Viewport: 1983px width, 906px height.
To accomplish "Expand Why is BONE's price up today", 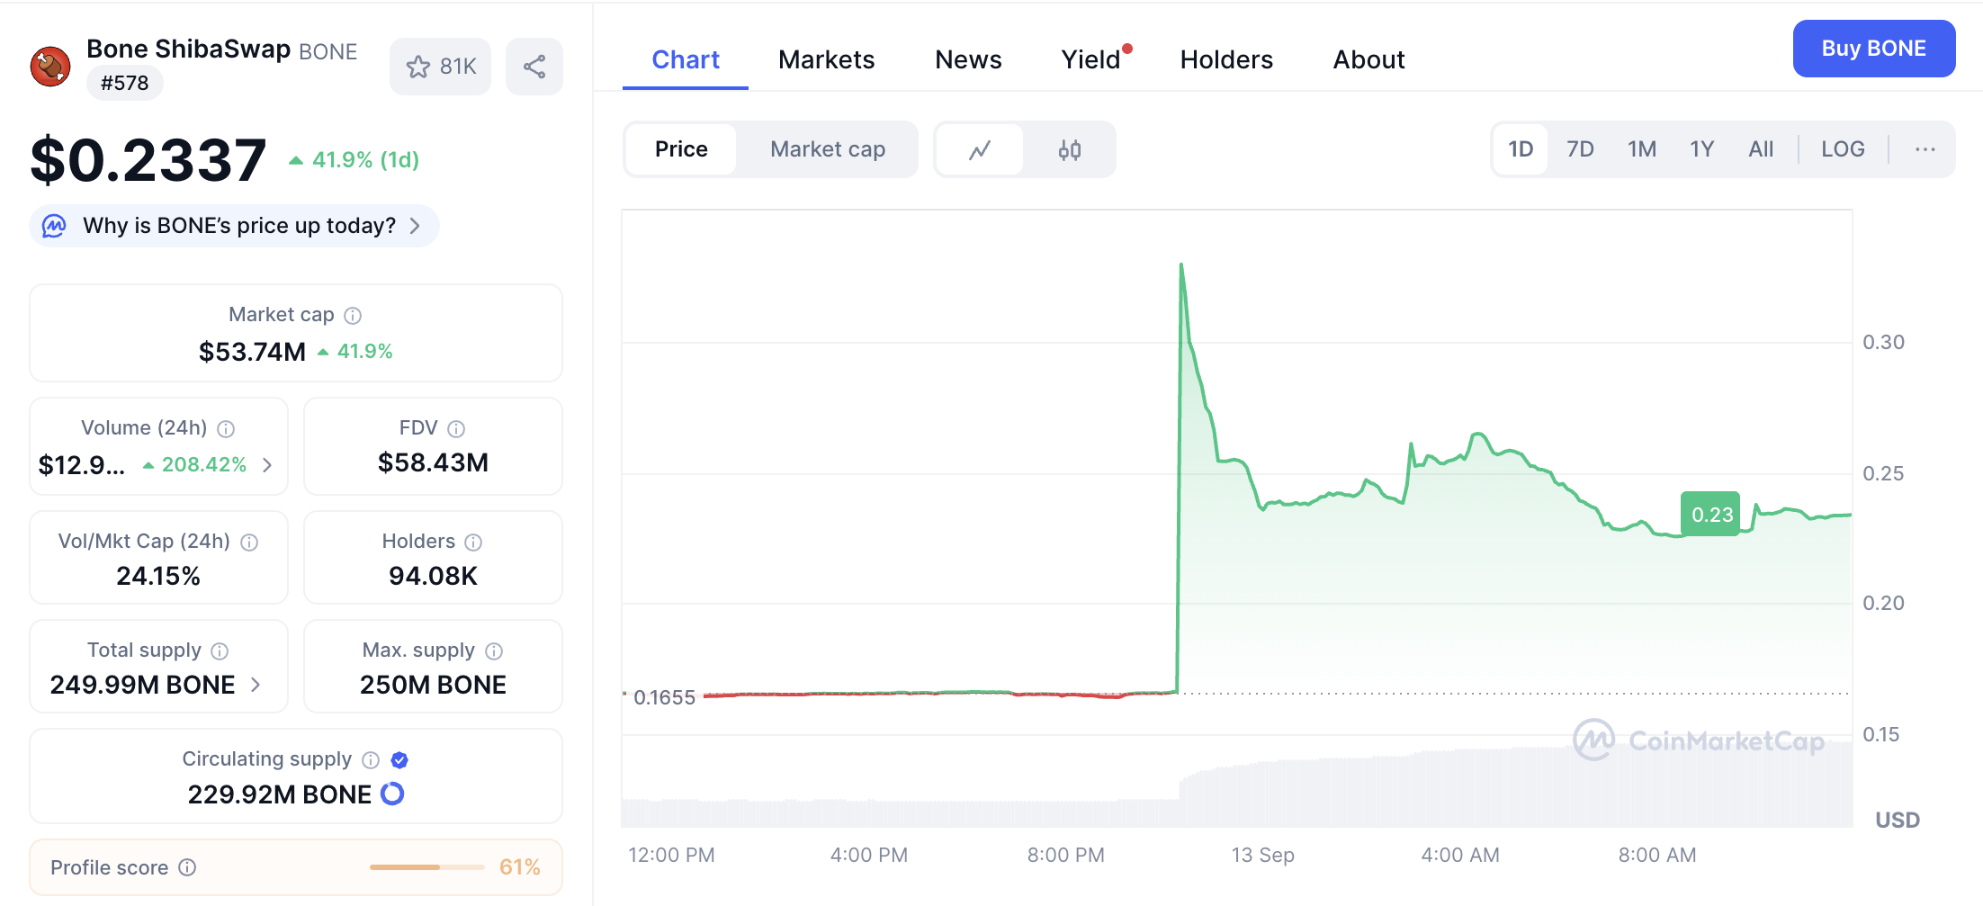I will [234, 226].
